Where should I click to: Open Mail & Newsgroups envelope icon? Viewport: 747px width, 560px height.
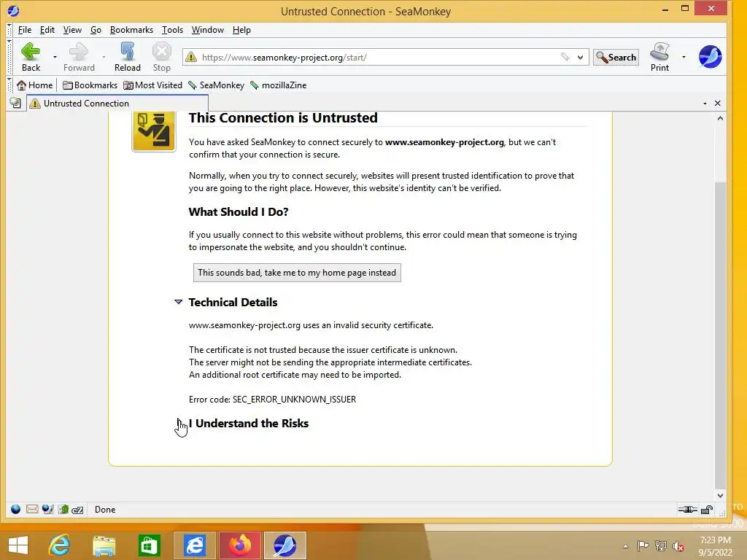(x=32, y=510)
